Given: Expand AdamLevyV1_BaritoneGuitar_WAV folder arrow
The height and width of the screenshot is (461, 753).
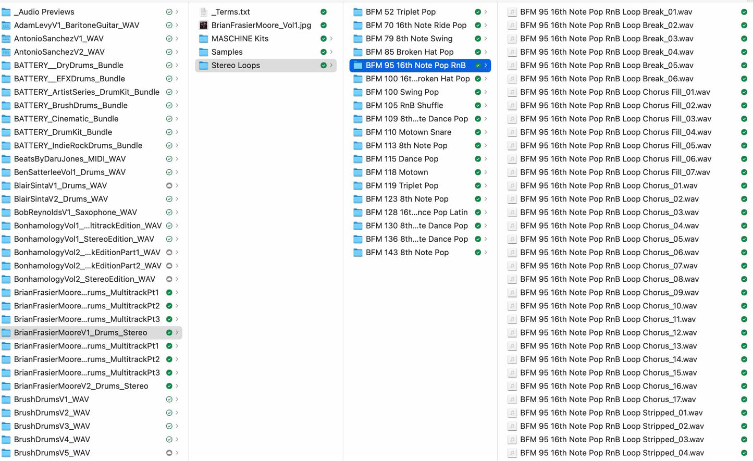Looking at the screenshot, I should [177, 25].
